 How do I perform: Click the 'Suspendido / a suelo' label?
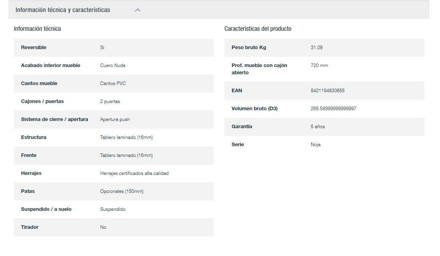(x=46, y=209)
